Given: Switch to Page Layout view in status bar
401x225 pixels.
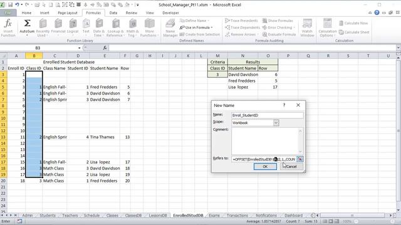Looking at the screenshot, I should 331,221.
